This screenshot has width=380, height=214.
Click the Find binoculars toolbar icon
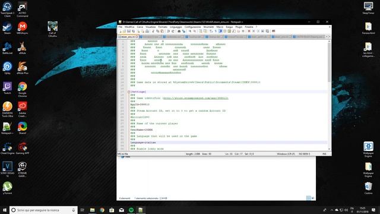pyautogui.click(x=179, y=32)
